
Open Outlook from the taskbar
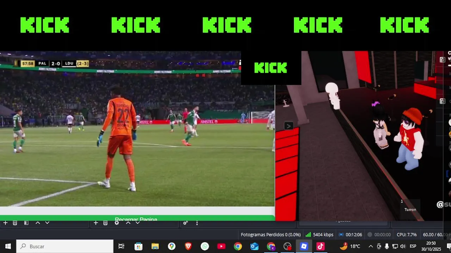pos(254,246)
